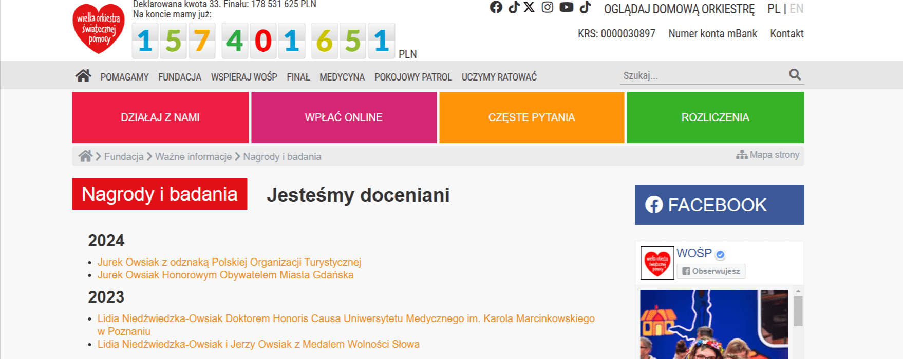Viewport: 903px width, 359px height.
Task: Open the FUNDACJA menu
Action: [x=180, y=77]
